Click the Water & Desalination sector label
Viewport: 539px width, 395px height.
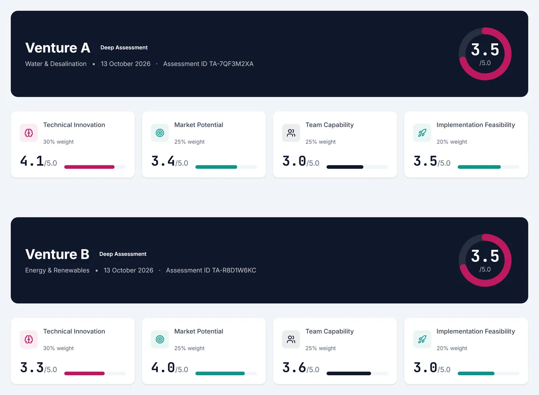[x=56, y=64]
